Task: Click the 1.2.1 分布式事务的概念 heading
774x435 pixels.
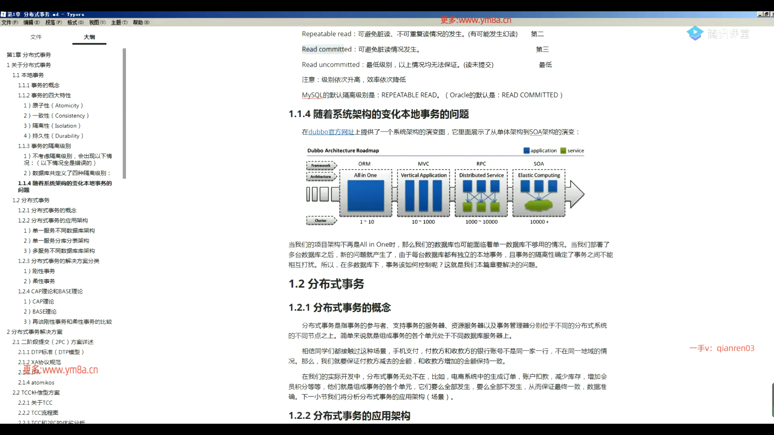Action: coord(339,308)
